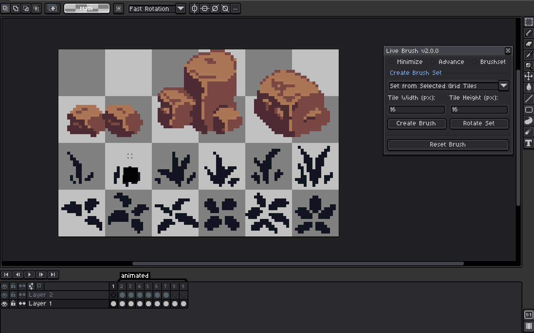This screenshot has height=333, width=534.
Task: Select Layer 2 in the timeline
Action: point(41,295)
